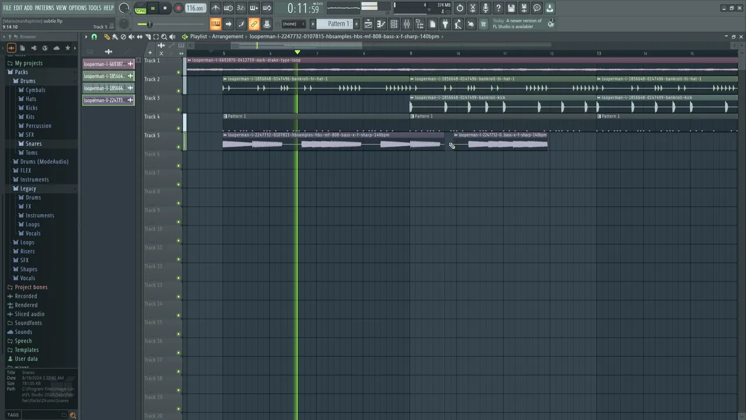Click the render audio export icon

[524, 8]
